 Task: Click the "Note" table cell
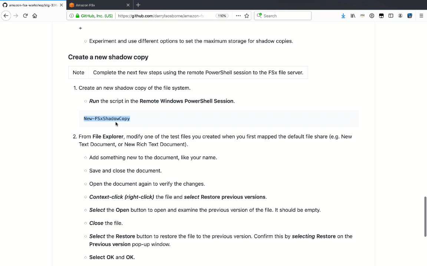[79, 72]
